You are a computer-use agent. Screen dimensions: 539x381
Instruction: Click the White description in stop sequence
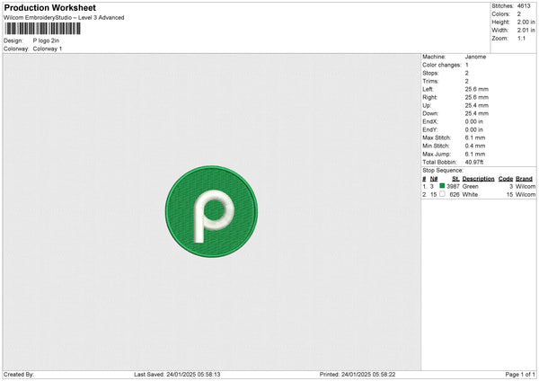470,195
